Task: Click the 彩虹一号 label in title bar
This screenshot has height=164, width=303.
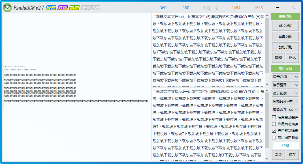Action: [x=211, y=8]
